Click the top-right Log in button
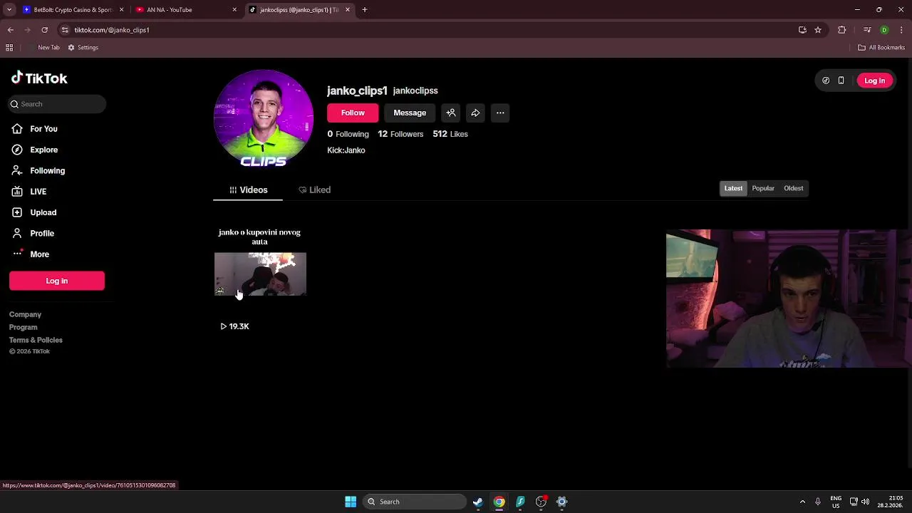This screenshot has height=513, width=912. pyautogui.click(x=874, y=81)
